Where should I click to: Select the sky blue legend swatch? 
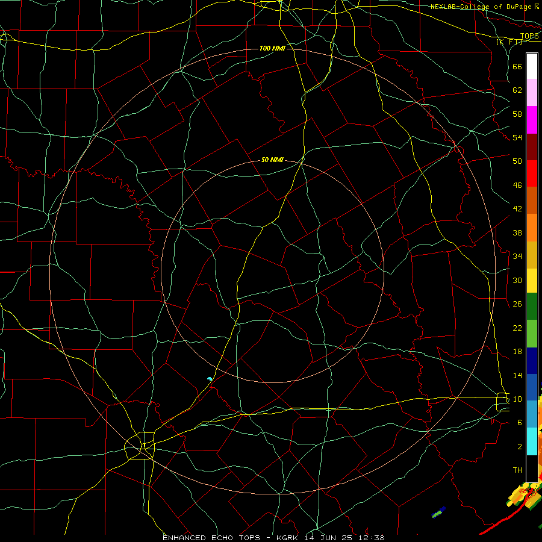pos(532,414)
